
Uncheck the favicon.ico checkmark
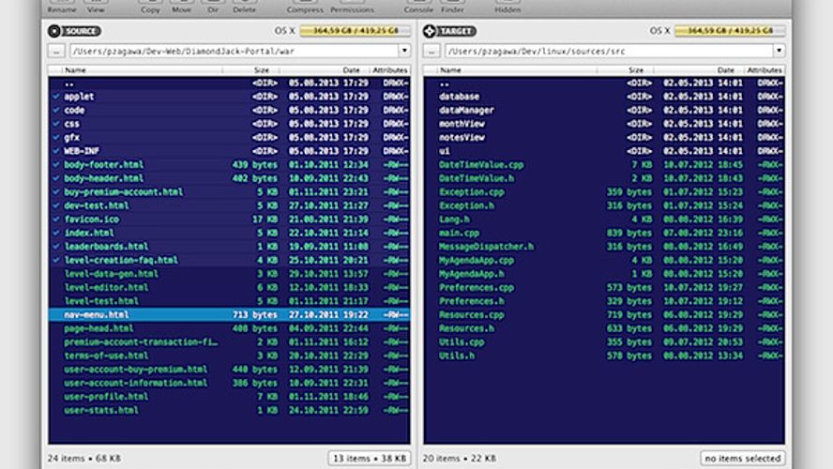coord(55,219)
